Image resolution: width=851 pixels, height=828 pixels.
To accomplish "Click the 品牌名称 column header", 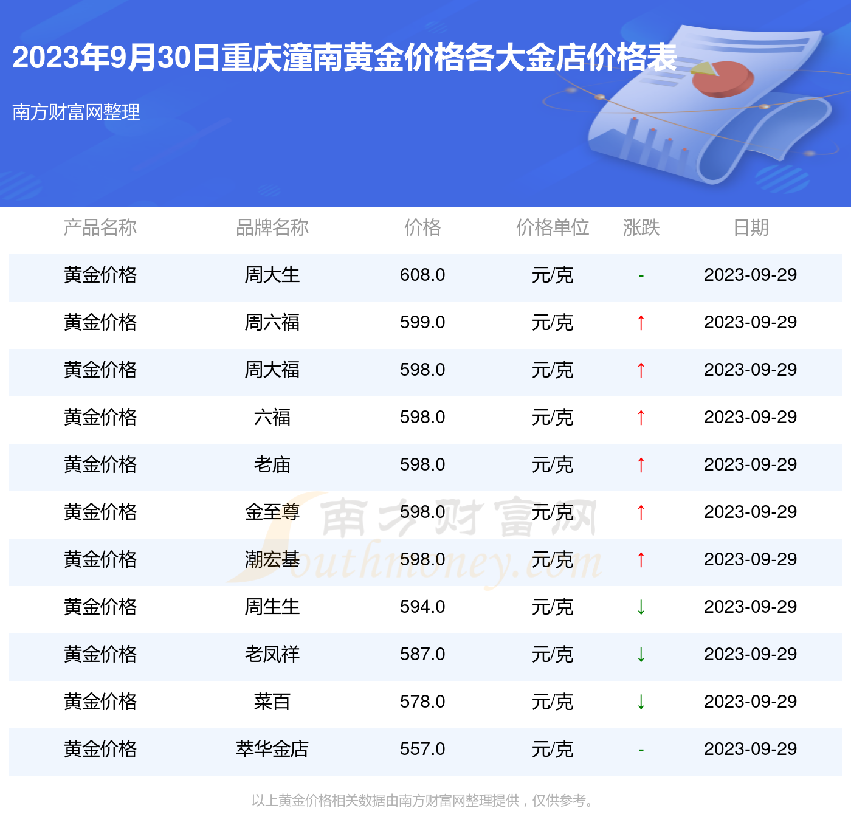I will click(x=272, y=227).
